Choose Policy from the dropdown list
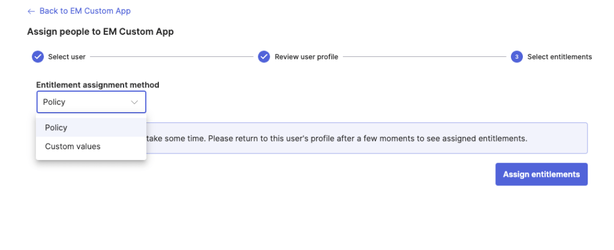Viewport: 614px width, 250px height. point(56,128)
